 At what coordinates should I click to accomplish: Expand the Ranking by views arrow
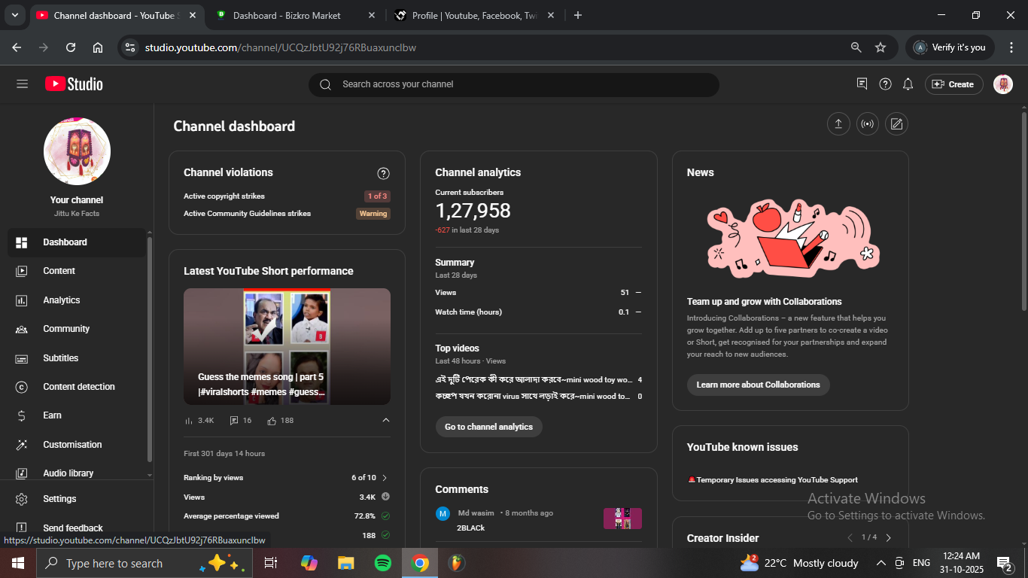point(385,478)
